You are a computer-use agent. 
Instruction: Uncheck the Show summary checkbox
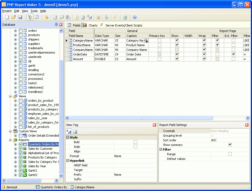pos(230,145)
